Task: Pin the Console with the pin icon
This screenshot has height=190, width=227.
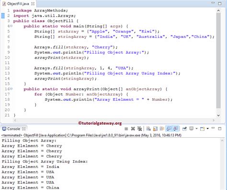Action: click(184, 129)
